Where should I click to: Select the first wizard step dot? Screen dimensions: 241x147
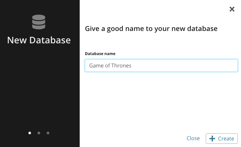(30, 133)
